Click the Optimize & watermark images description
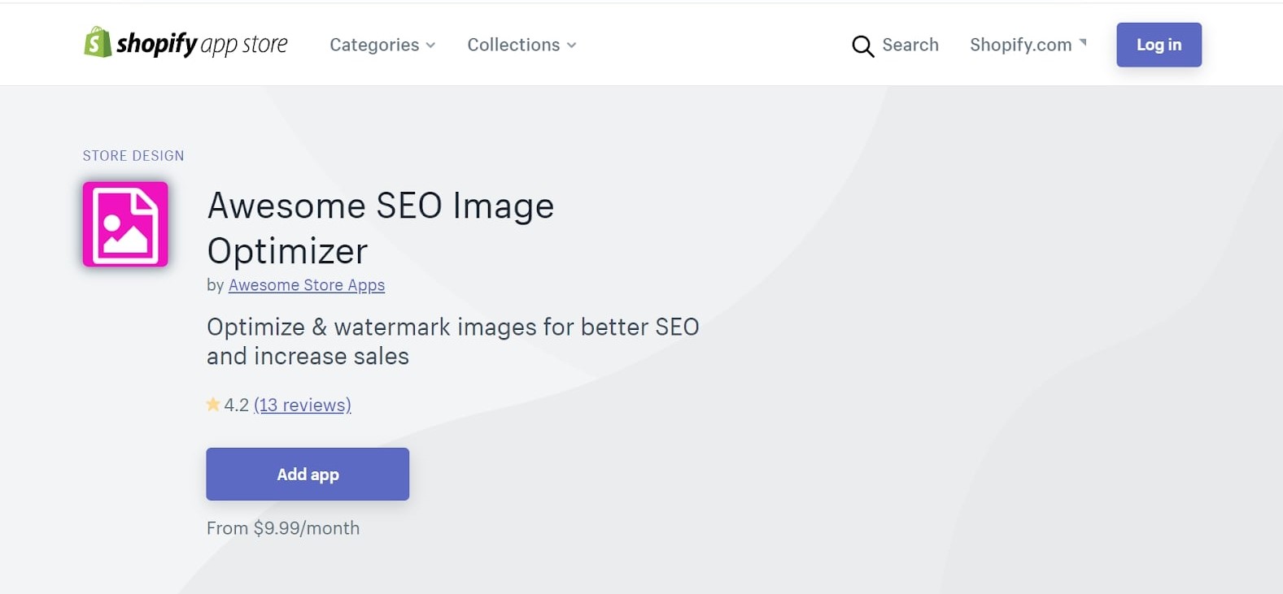1283x594 pixels. [453, 341]
